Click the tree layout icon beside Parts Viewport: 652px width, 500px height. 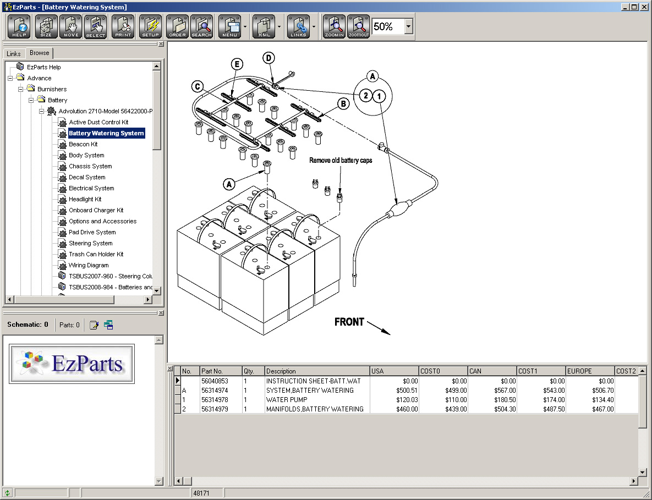click(108, 325)
